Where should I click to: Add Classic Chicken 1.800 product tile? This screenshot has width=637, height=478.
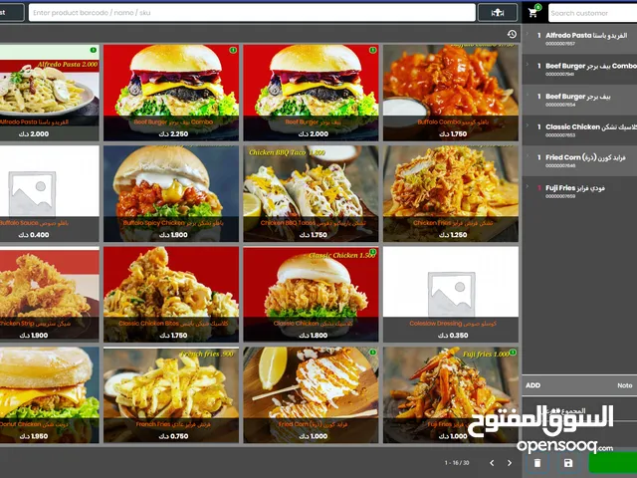coord(311,295)
